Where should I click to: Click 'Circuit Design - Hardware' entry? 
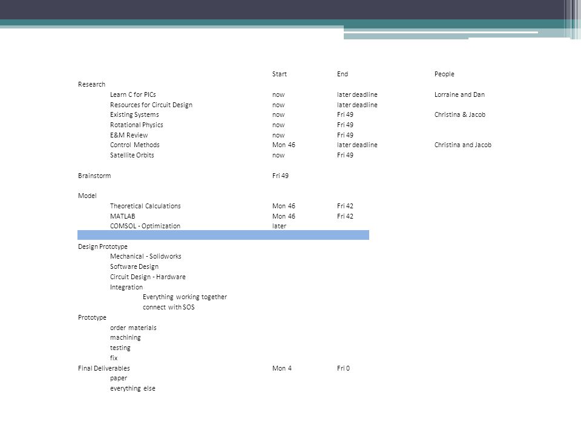[x=148, y=277]
